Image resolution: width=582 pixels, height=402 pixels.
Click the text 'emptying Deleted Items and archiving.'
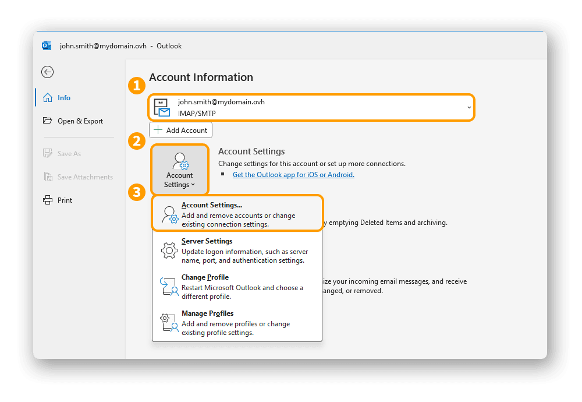[388, 223]
